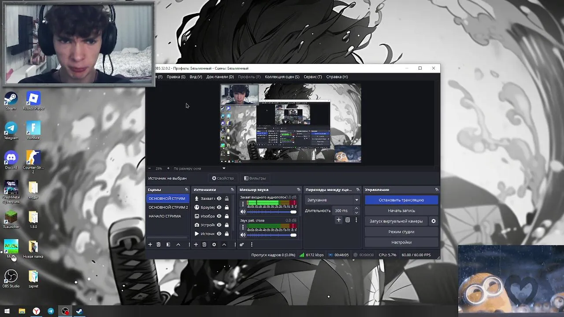
Task: Open options dots for Звук раб. стола
Action: pos(243,227)
